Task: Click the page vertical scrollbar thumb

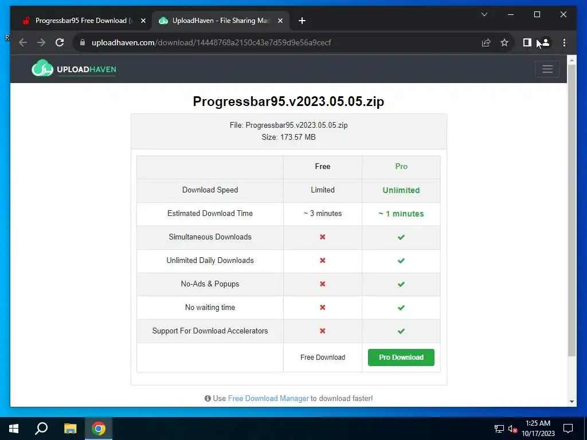Action: click(572, 210)
